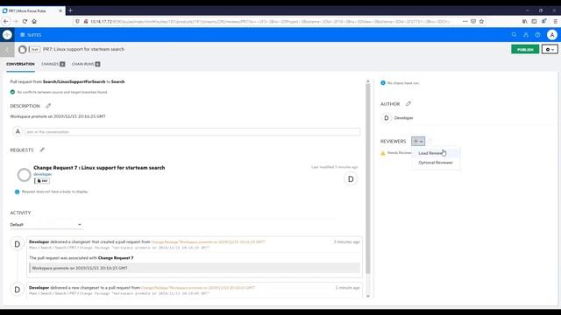Click the second Developer activity D avatar

click(x=17, y=290)
